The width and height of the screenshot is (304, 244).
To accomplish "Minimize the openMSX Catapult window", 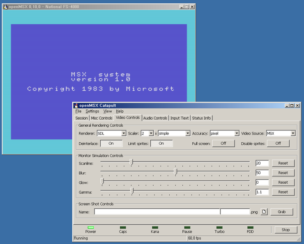I will [287, 105].
